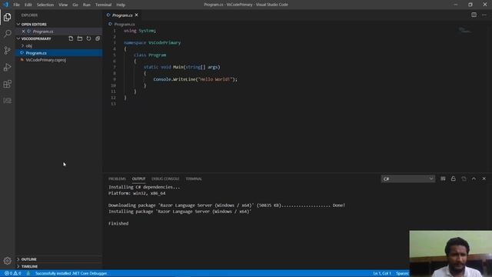492x277 pixels.
Task: Clear the output panel
Action: pos(443,179)
